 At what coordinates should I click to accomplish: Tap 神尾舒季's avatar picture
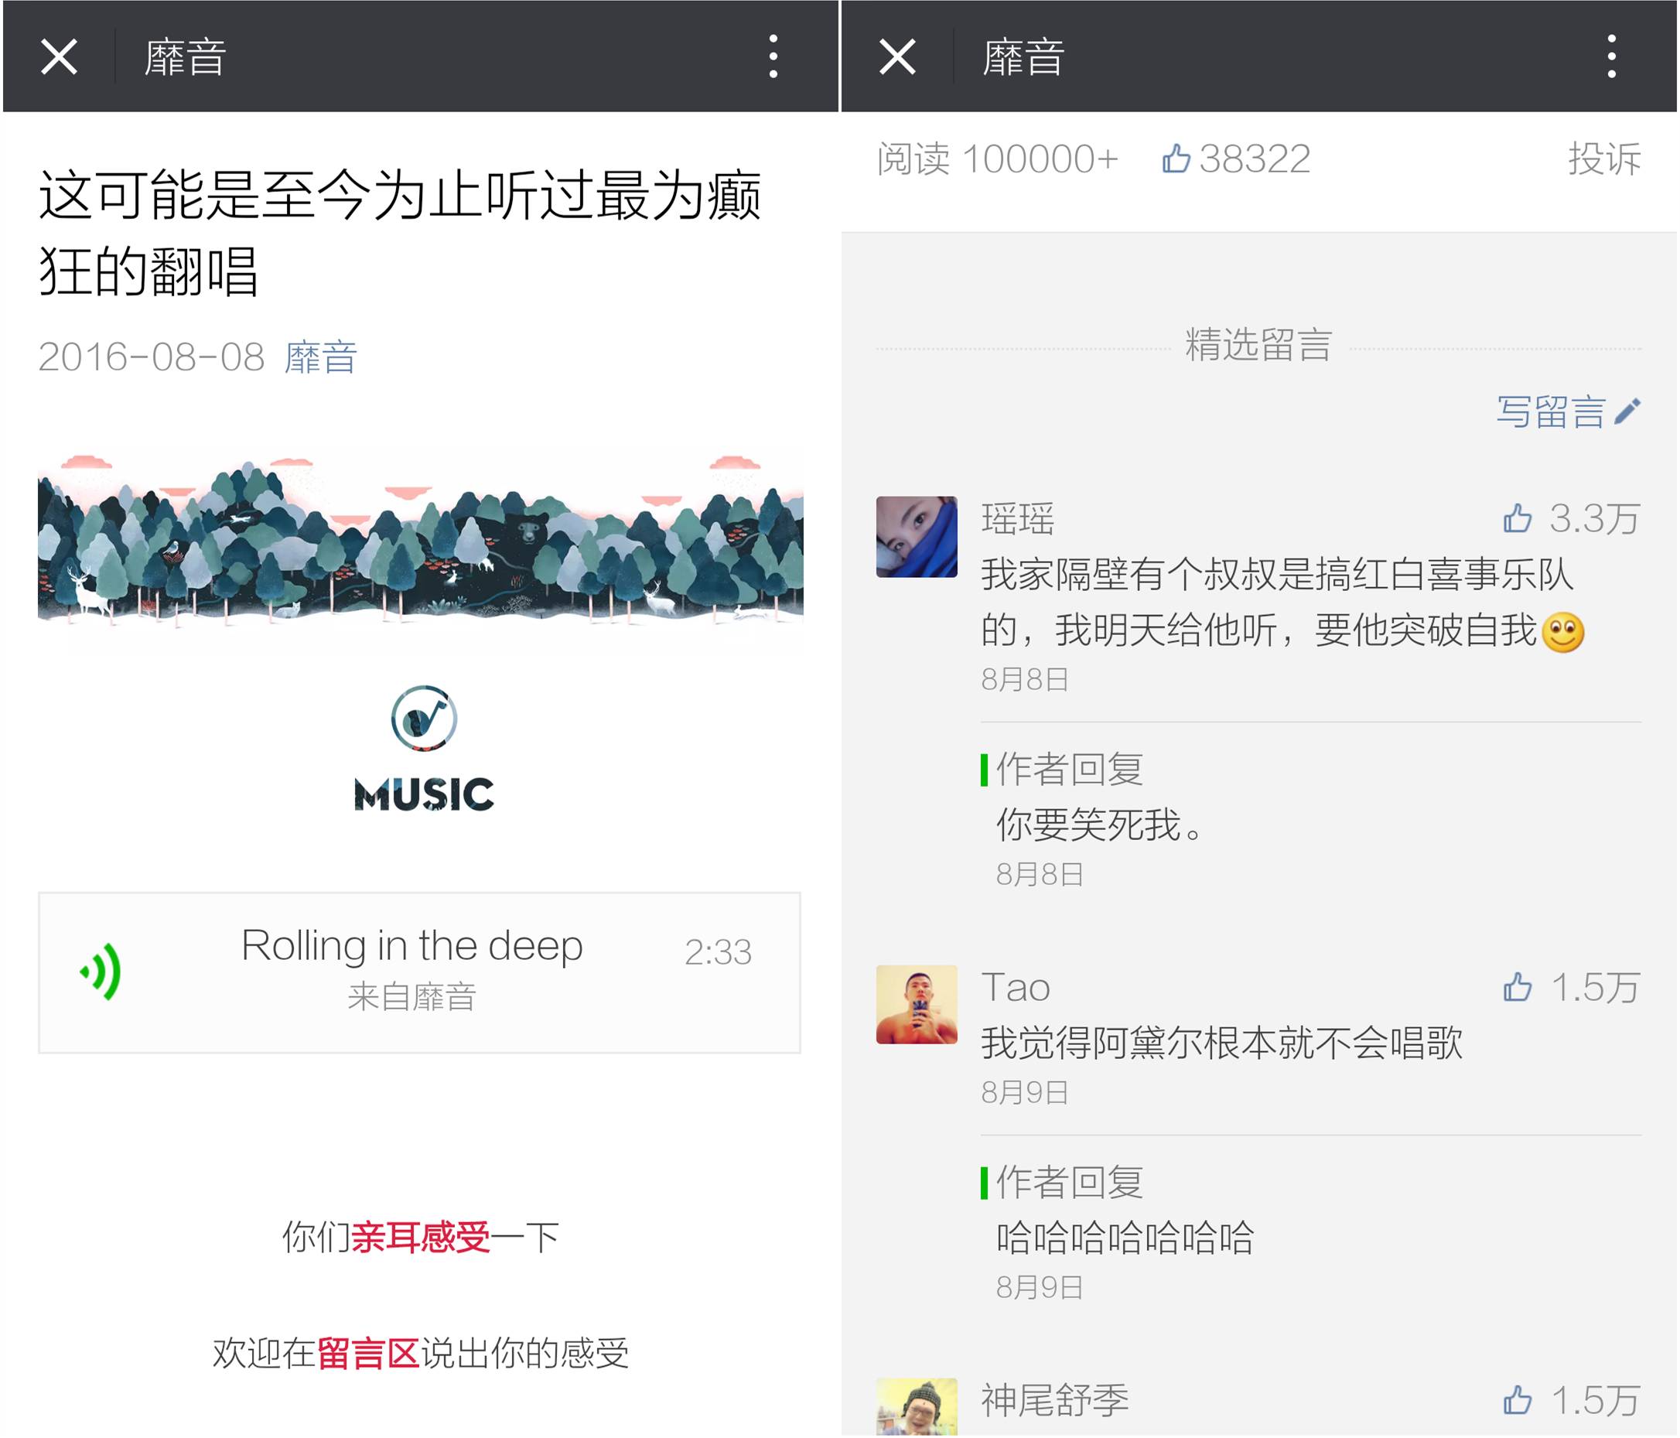tap(917, 1408)
